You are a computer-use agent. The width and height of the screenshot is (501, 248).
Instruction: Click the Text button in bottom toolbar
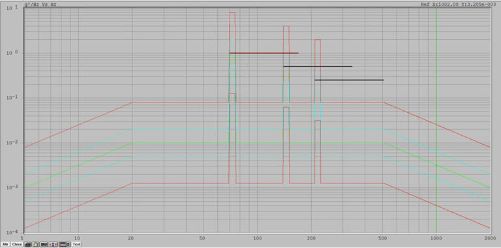pyautogui.click(x=77, y=244)
